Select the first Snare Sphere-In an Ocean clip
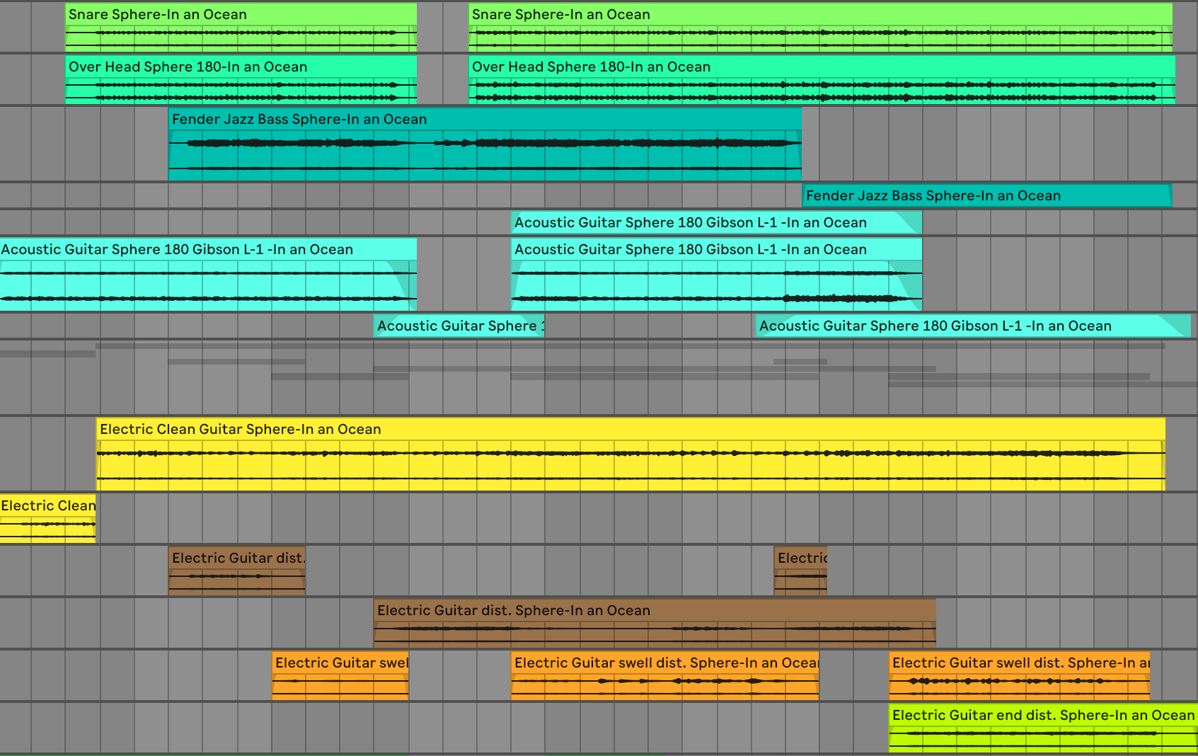Image resolution: width=1198 pixels, height=756 pixels. click(x=241, y=28)
